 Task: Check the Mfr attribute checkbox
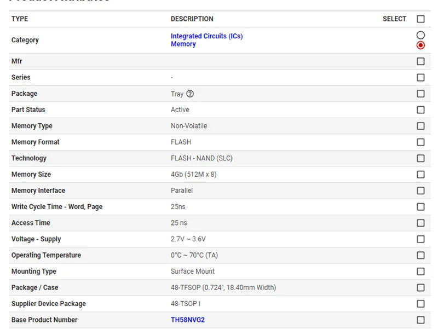pos(420,61)
